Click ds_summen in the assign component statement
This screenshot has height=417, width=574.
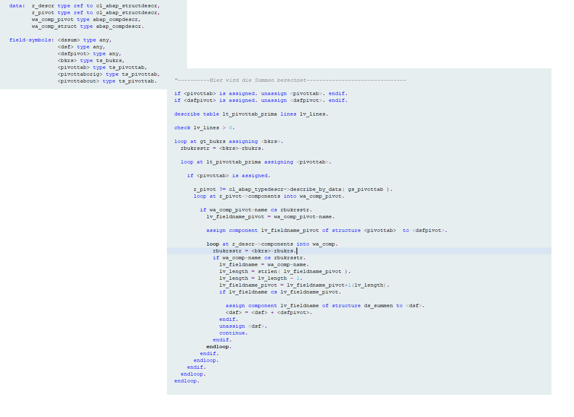coord(378,306)
